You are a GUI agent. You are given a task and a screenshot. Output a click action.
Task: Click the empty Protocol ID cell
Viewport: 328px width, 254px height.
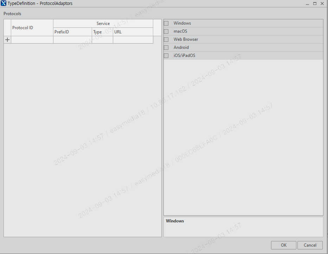tap(32, 39)
